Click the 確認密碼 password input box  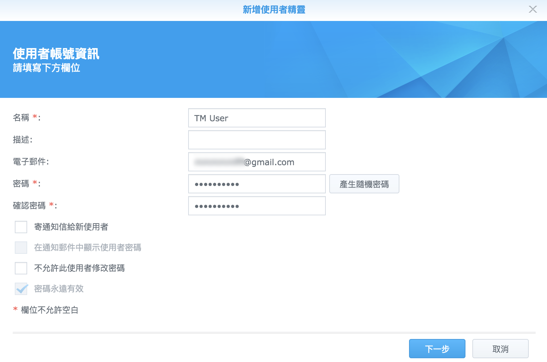click(257, 206)
